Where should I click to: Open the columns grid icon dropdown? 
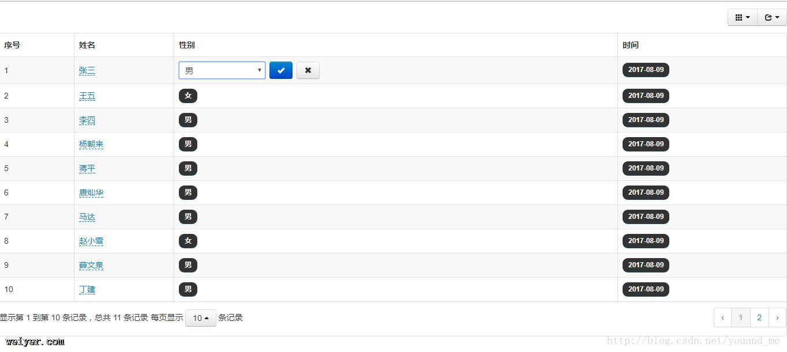point(742,18)
